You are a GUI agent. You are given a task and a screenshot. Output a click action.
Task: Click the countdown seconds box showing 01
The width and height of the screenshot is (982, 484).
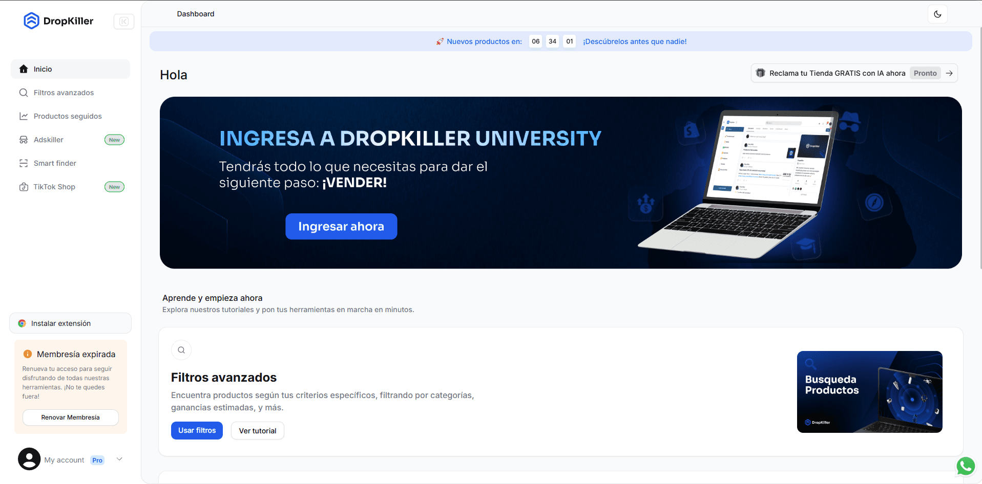pyautogui.click(x=570, y=41)
